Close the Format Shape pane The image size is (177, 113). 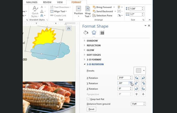(x=149, y=26)
